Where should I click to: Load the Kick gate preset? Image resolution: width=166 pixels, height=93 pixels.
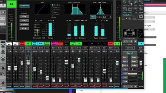click(24, 16)
